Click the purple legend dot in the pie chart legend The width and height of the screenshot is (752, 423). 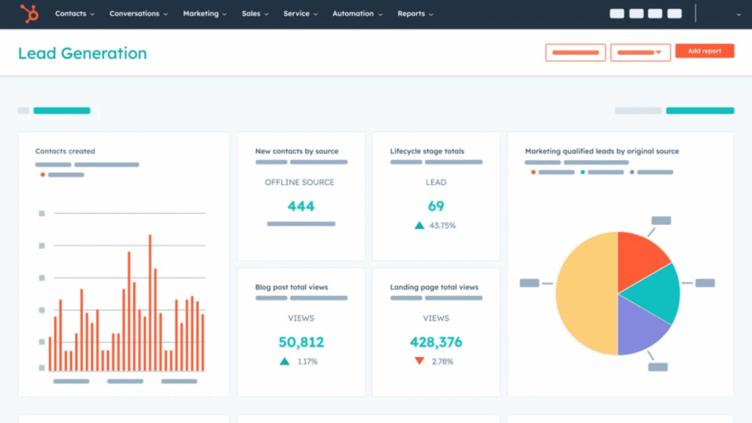tap(632, 172)
